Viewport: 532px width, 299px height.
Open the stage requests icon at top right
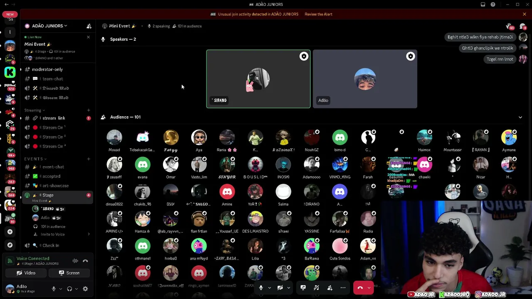(510, 26)
